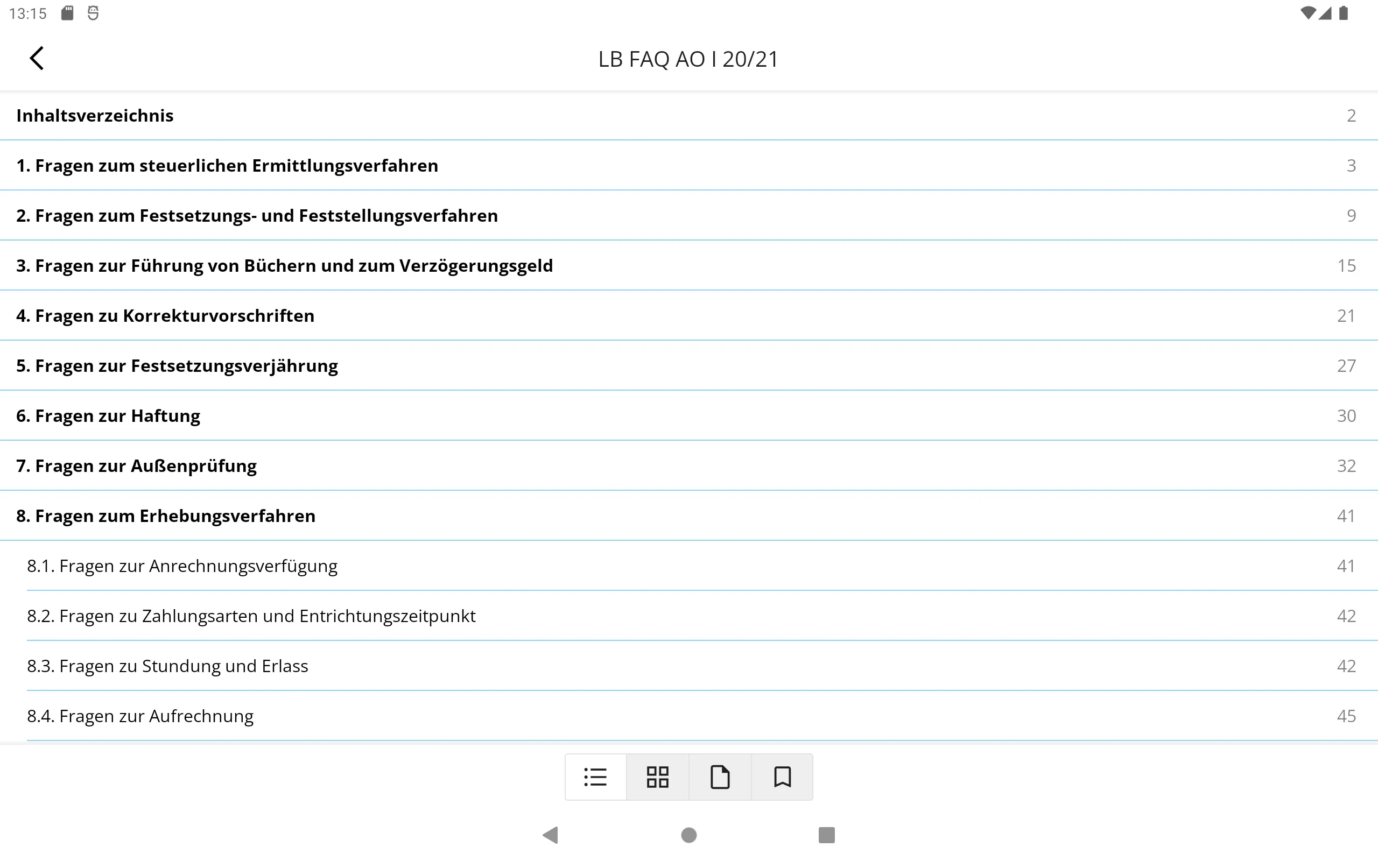The height and width of the screenshot is (861, 1378).
Task: Tap the Wi-Fi icon in status bar
Action: pyautogui.click(x=1308, y=13)
